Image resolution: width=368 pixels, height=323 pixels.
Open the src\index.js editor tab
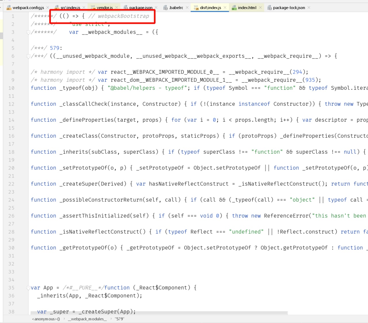coord(70,8)
